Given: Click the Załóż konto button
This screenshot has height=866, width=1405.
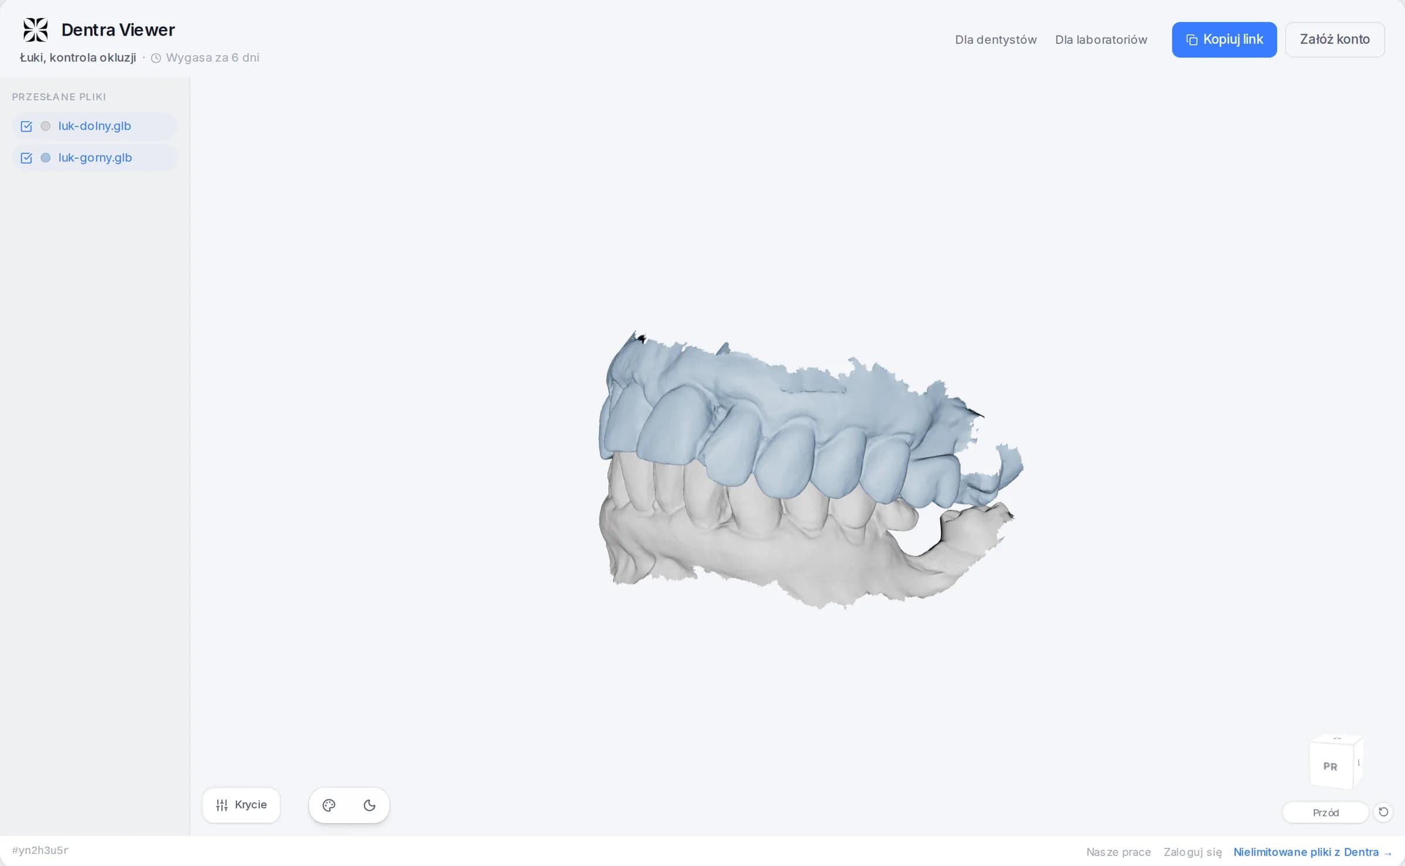Looking at the screenshot, I should point(1335,39).
